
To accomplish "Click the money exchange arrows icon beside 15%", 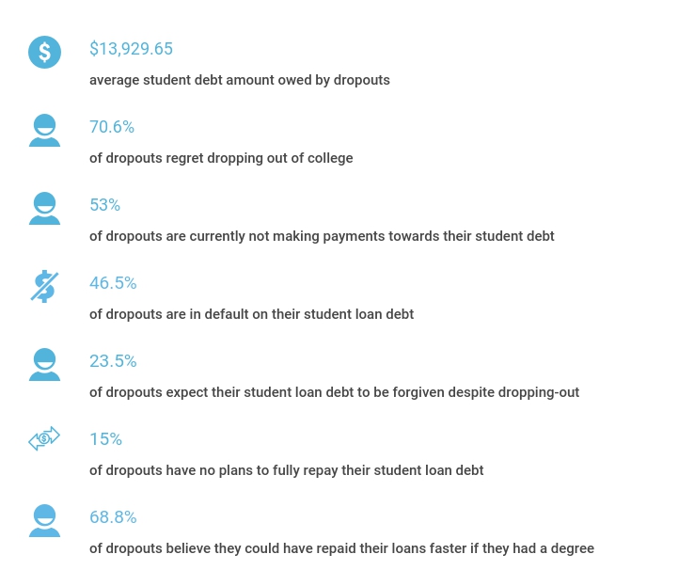I will coord(44,438).
